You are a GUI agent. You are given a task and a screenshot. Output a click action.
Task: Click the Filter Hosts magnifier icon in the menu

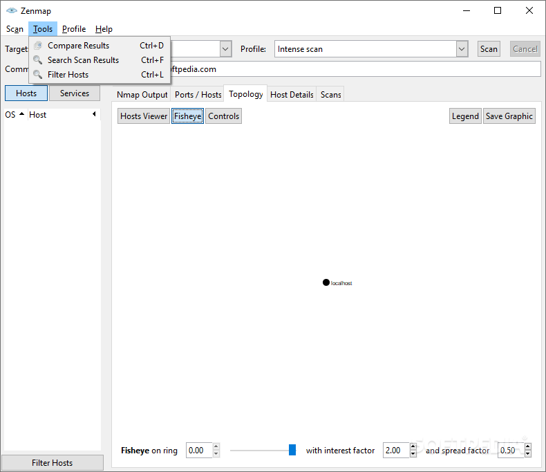point(38,74)
